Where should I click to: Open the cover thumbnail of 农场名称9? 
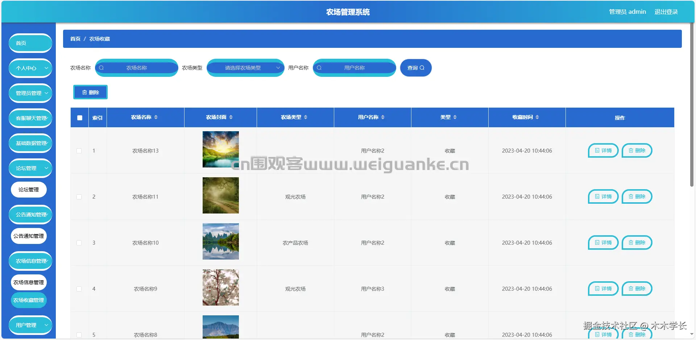(221, 287)
